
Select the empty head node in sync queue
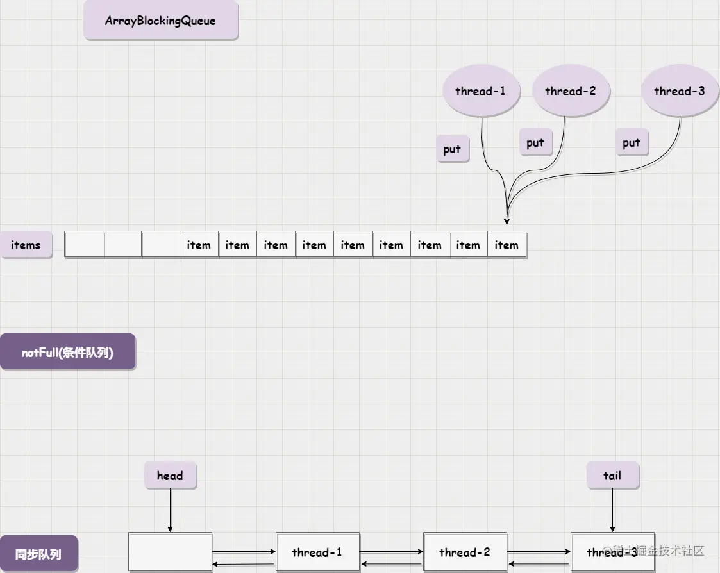(171, 551)
